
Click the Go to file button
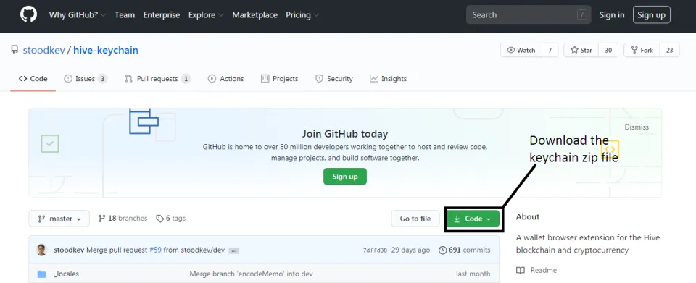point(415,219)
